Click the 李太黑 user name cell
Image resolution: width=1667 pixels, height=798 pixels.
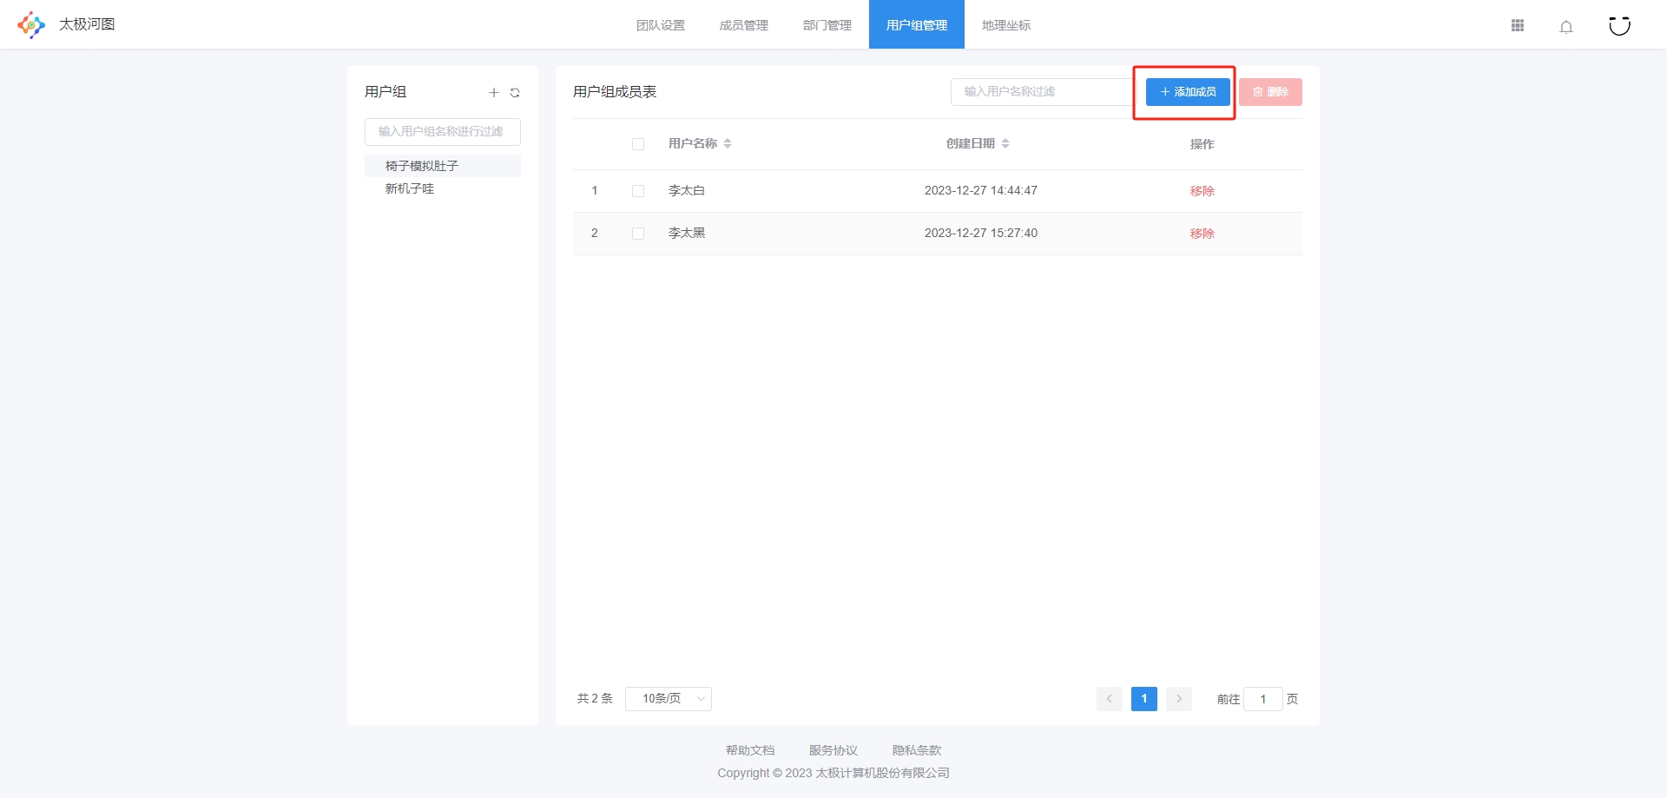(687, 234)
